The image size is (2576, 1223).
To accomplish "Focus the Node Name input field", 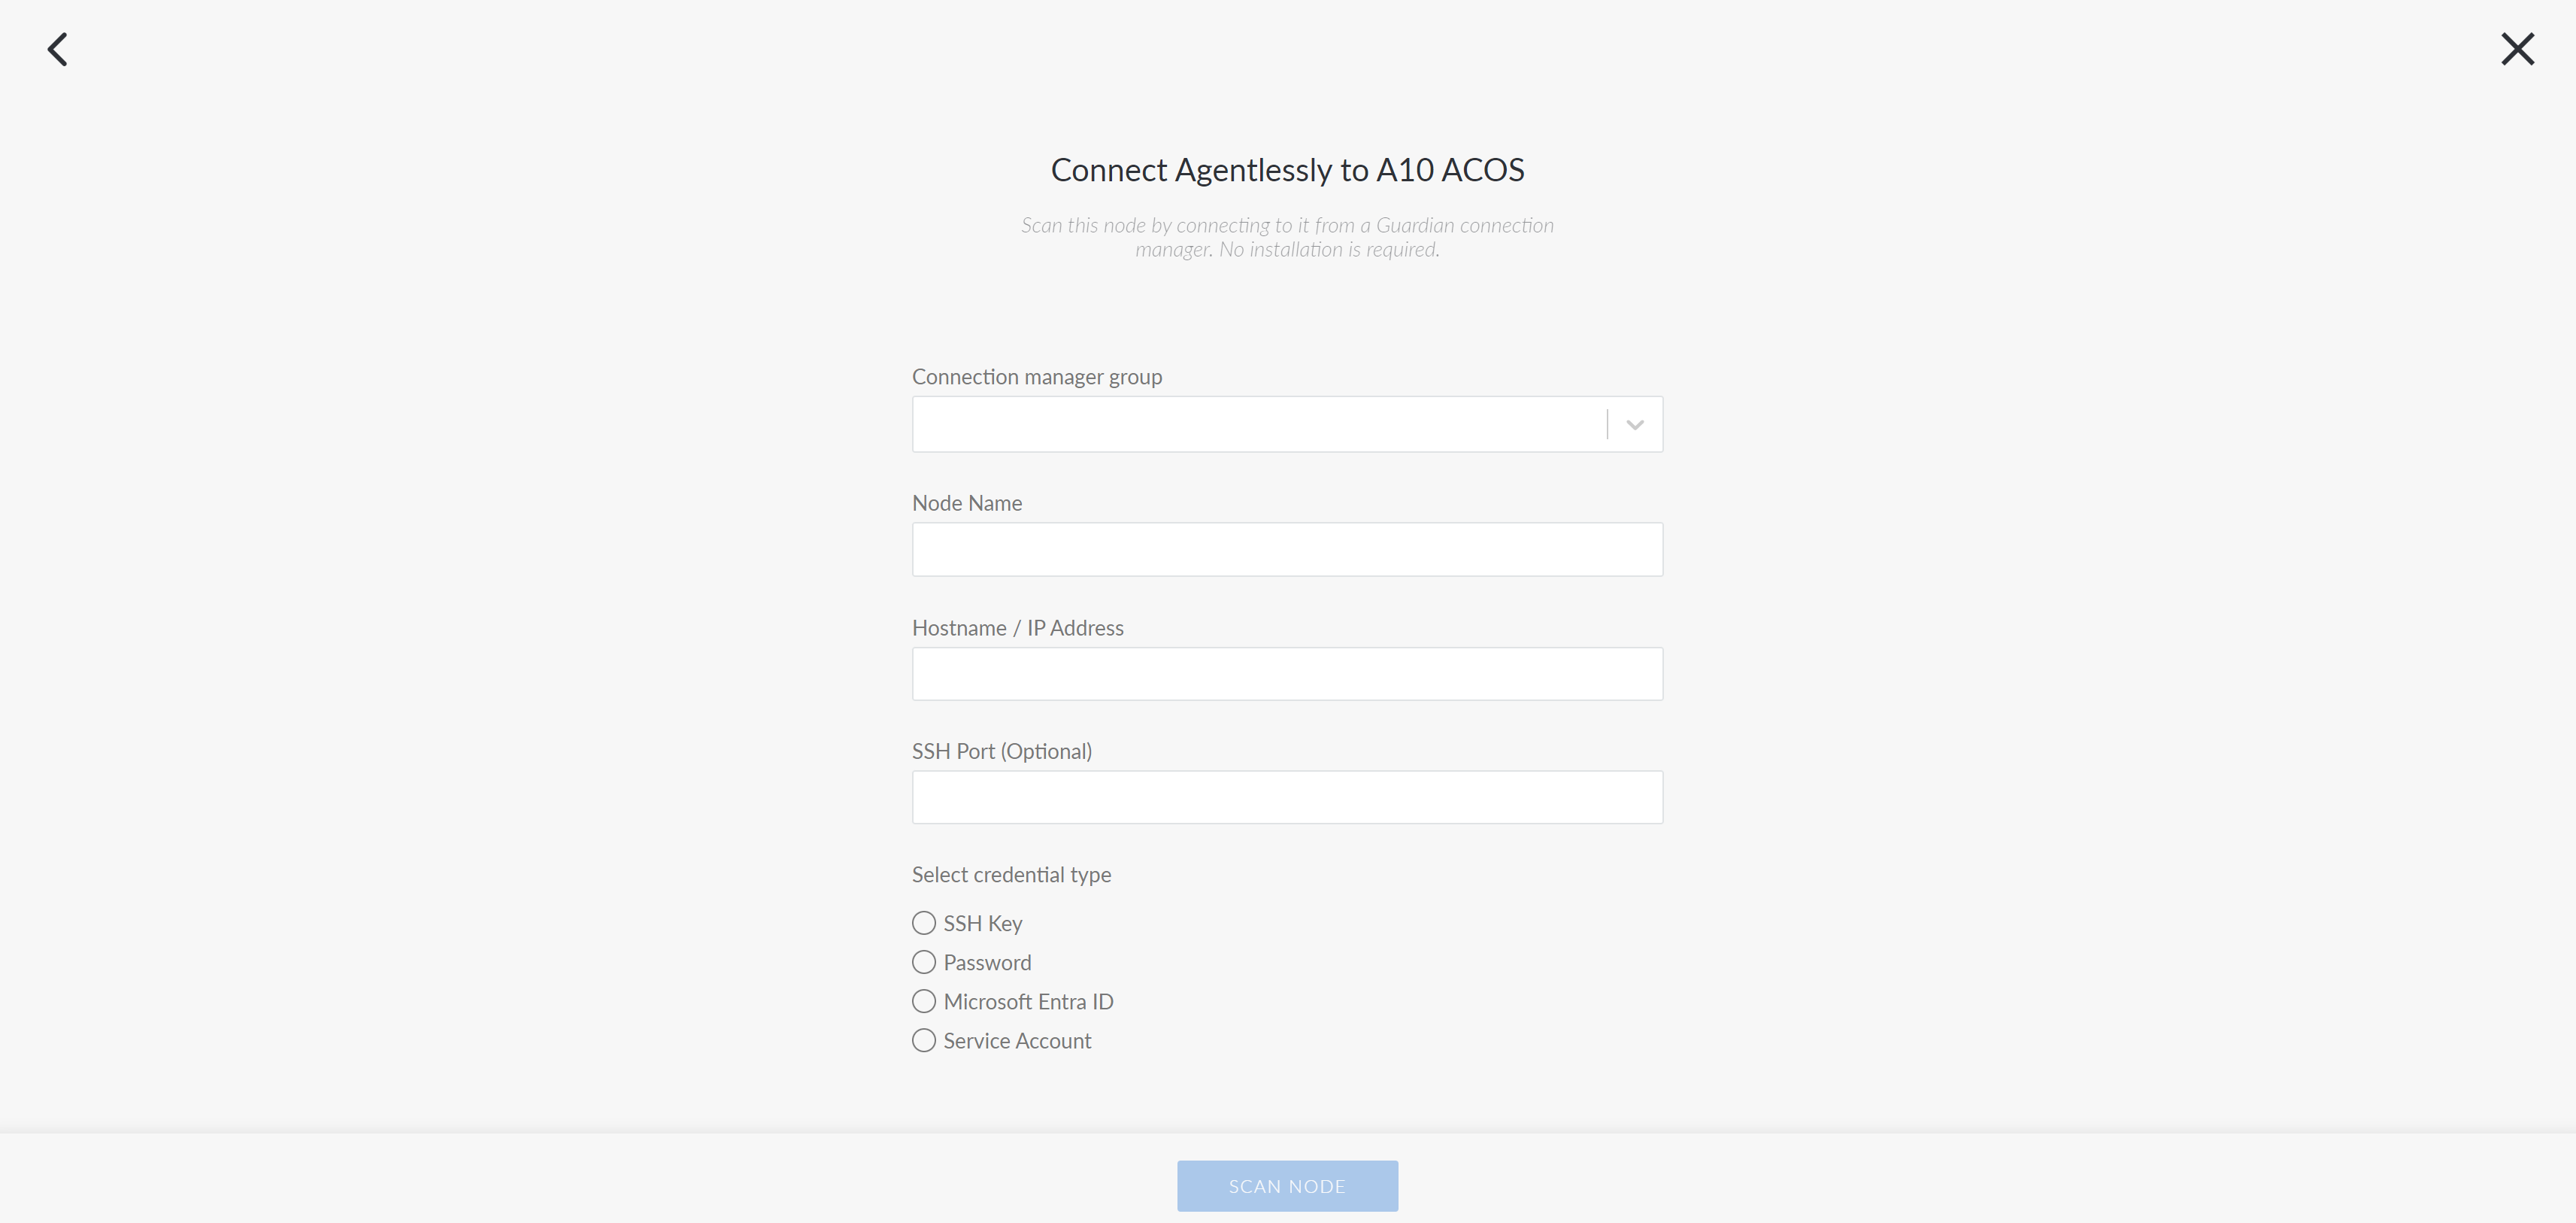I will click(x=1287, y=549).
